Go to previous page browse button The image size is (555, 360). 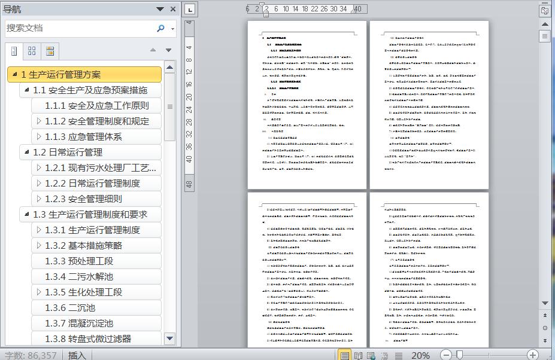pos(545,315)
